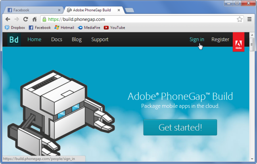The height and width of the screenshot is (164, 257).
Task: Click the 'Package mobile apps in the cloud.' text
Action: pos(180,106)
